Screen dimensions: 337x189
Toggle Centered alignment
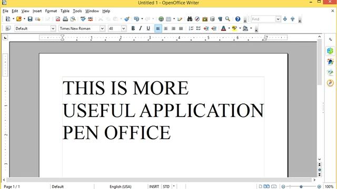coord(166,28)
